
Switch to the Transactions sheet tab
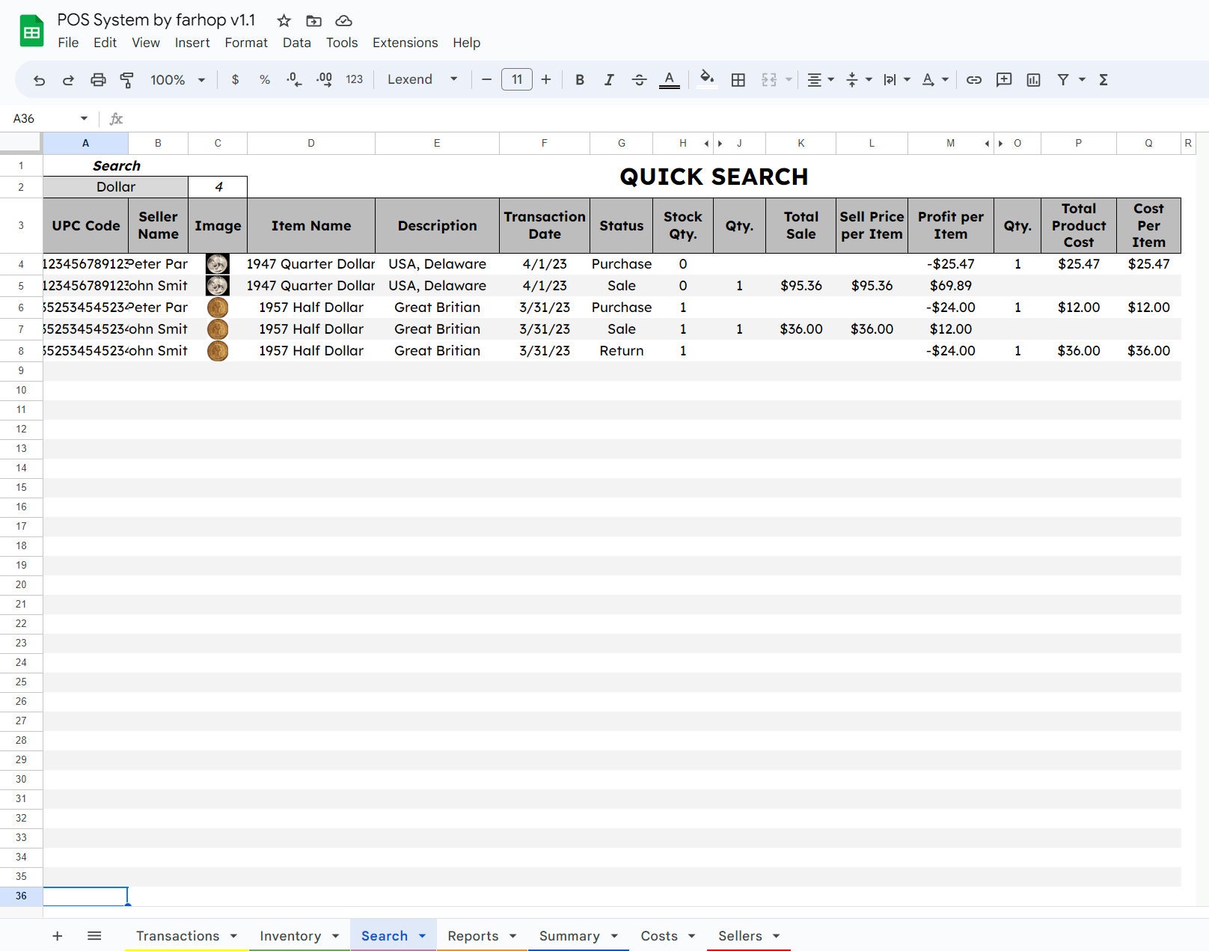[x=177, y=935]
